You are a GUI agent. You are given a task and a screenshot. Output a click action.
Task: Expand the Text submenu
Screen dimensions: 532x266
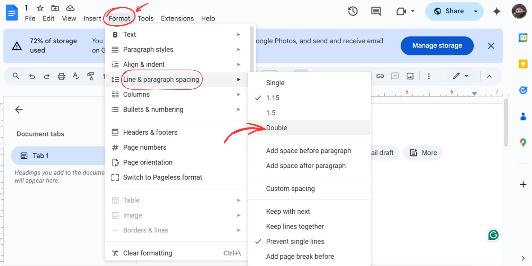click(x=177, y=34)
